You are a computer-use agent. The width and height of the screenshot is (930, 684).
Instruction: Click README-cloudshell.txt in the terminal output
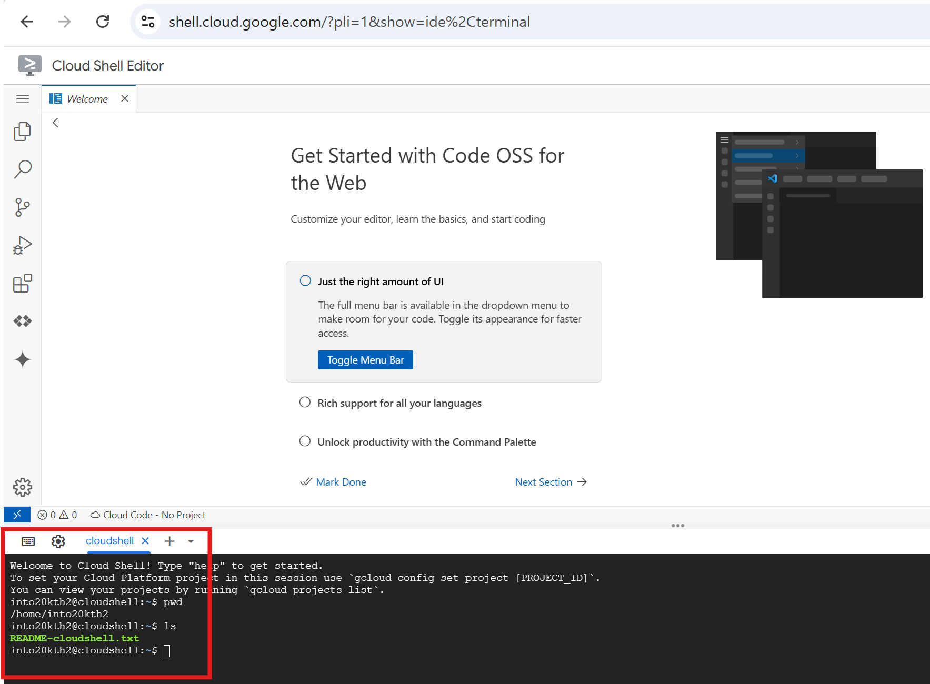[75, 638]
